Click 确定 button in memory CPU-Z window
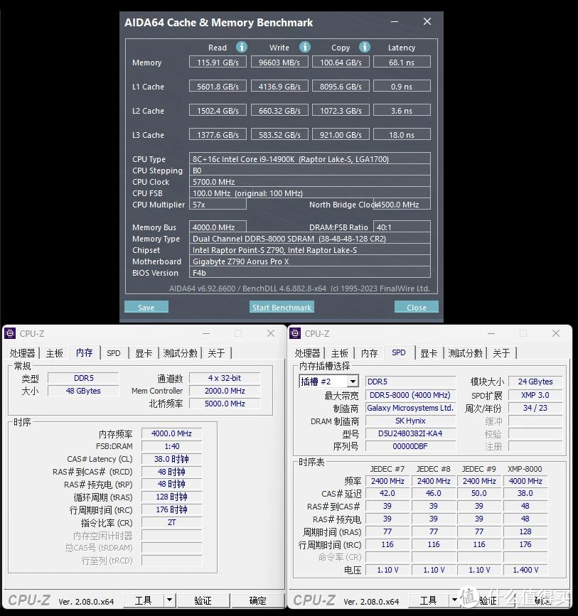 click(257, 600)
